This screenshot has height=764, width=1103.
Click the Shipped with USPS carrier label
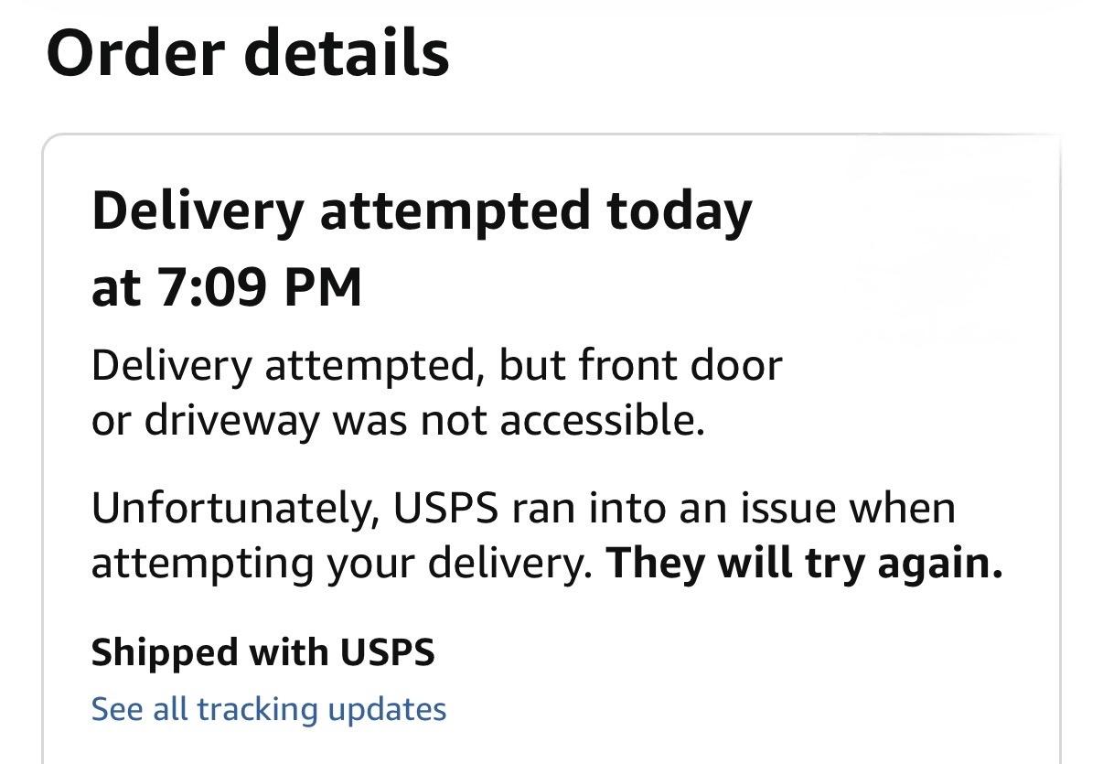262,652
